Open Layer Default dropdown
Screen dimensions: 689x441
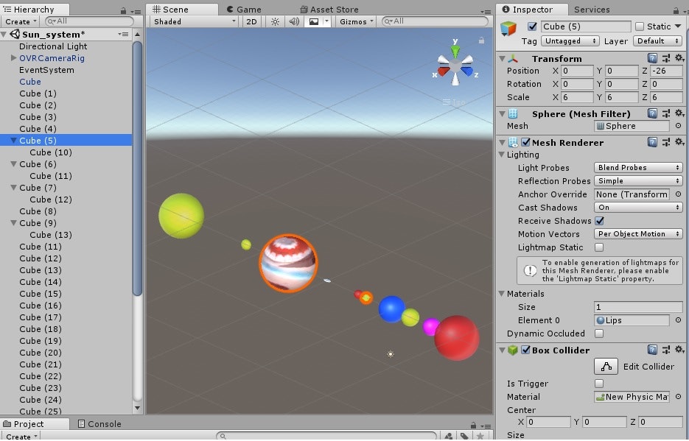[658, 40]
